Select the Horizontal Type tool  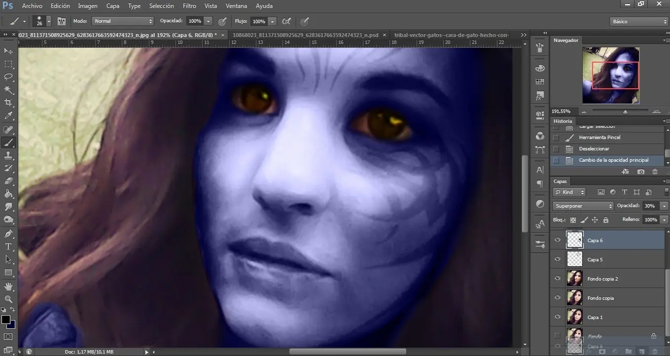click(x=8, y=247)
